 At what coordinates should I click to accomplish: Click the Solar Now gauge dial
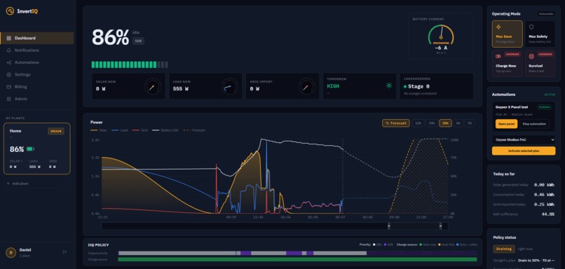pos(153,86)
